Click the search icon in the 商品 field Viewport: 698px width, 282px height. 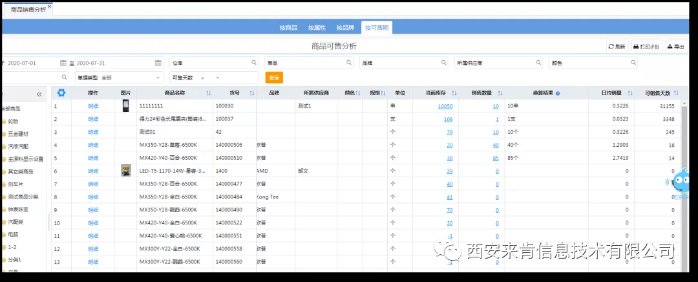point(349,63)
